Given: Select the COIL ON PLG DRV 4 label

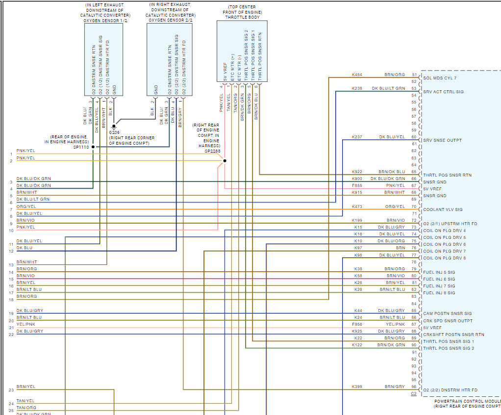Looking at the screenshot, I should (445, 231).
